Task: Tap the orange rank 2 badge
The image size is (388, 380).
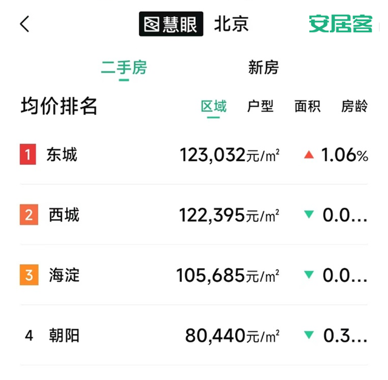Action: pos(28,215)
